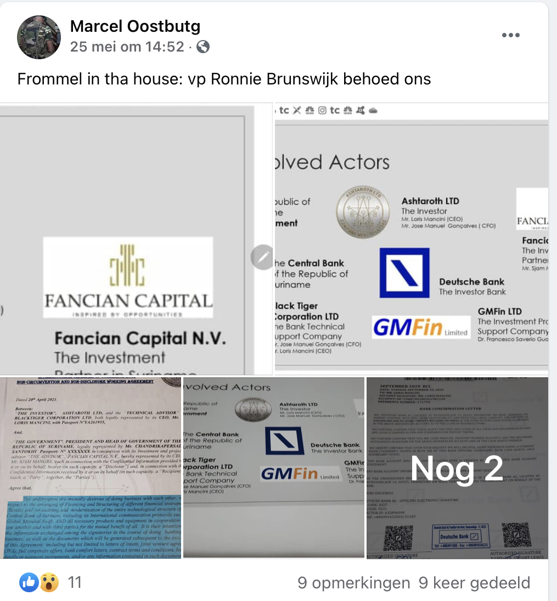This screenshot has width=557, height=601.
Task: View the 9 opmerkingen comments
Action: (x=354, y=582)
